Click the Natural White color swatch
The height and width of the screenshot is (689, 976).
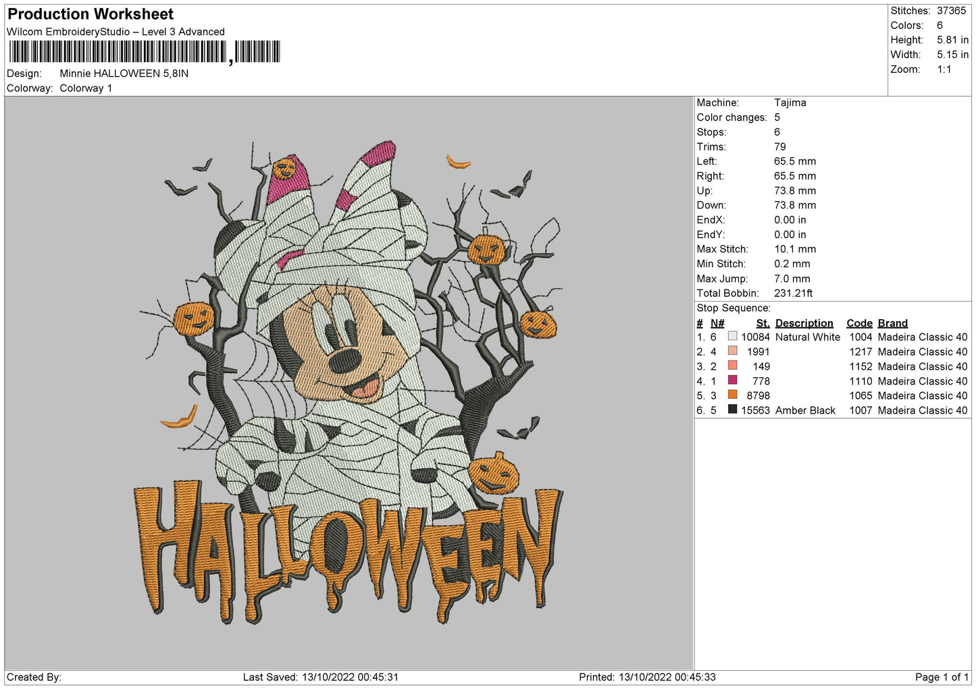[x=732, y=337]
